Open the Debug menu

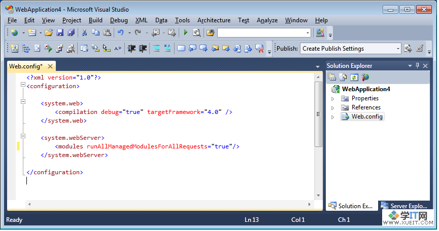[x=119, y=20]
